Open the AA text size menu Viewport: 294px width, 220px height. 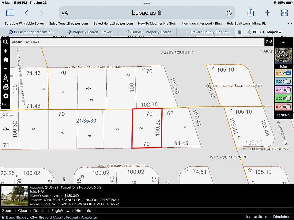[65, 13]
